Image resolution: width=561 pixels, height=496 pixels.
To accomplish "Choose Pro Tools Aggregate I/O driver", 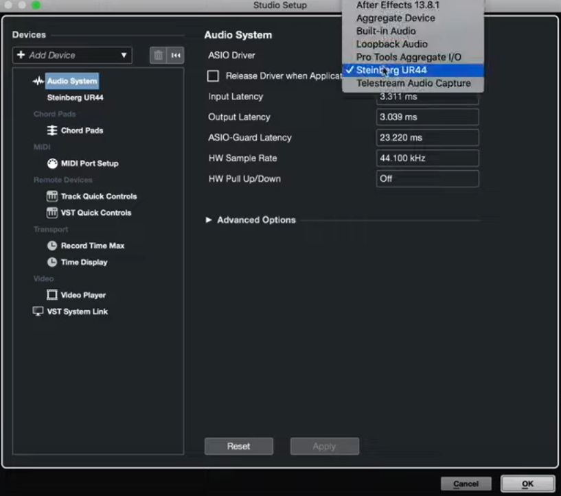I will coord(413,57).
